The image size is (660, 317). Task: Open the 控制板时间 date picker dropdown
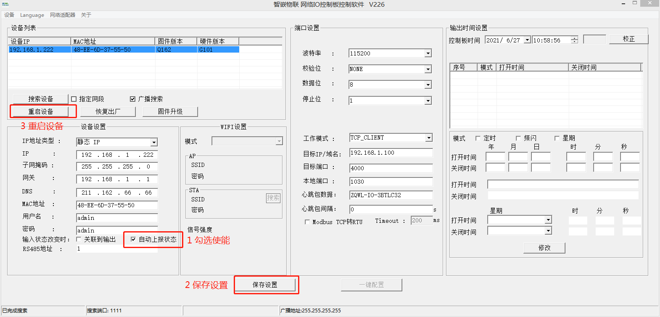tap(527, 40)
